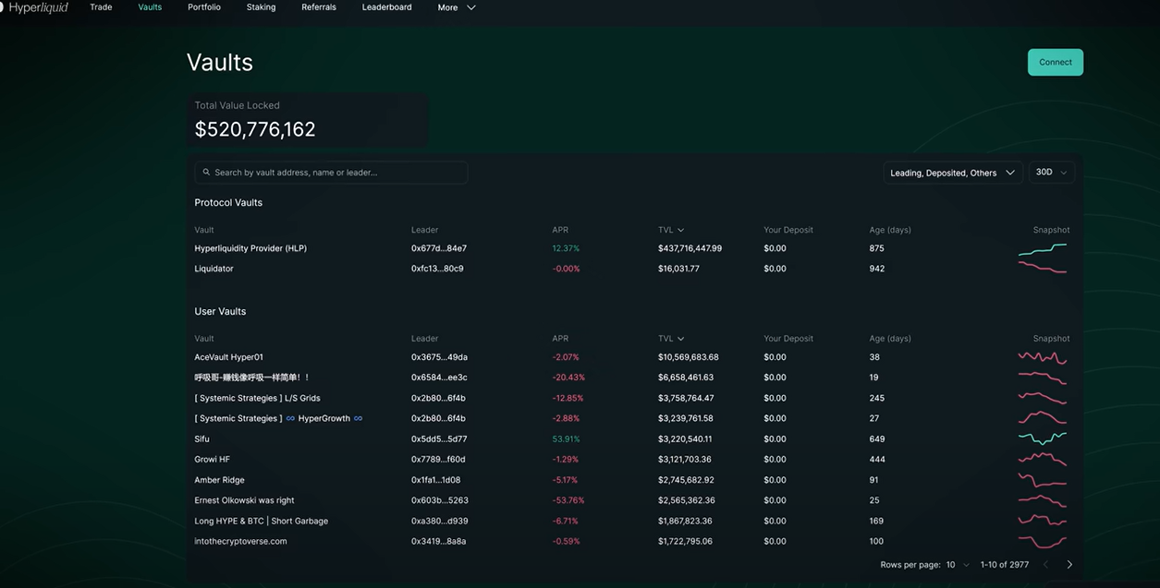1160x588 pixels.
Task: Click leader address 0x3675...49da
Action: pos(439,357)
